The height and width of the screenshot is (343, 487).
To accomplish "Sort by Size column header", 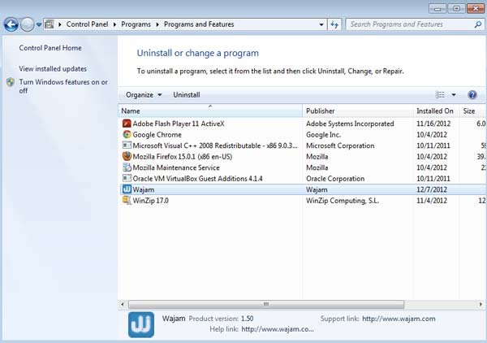I will click(472, 111).
